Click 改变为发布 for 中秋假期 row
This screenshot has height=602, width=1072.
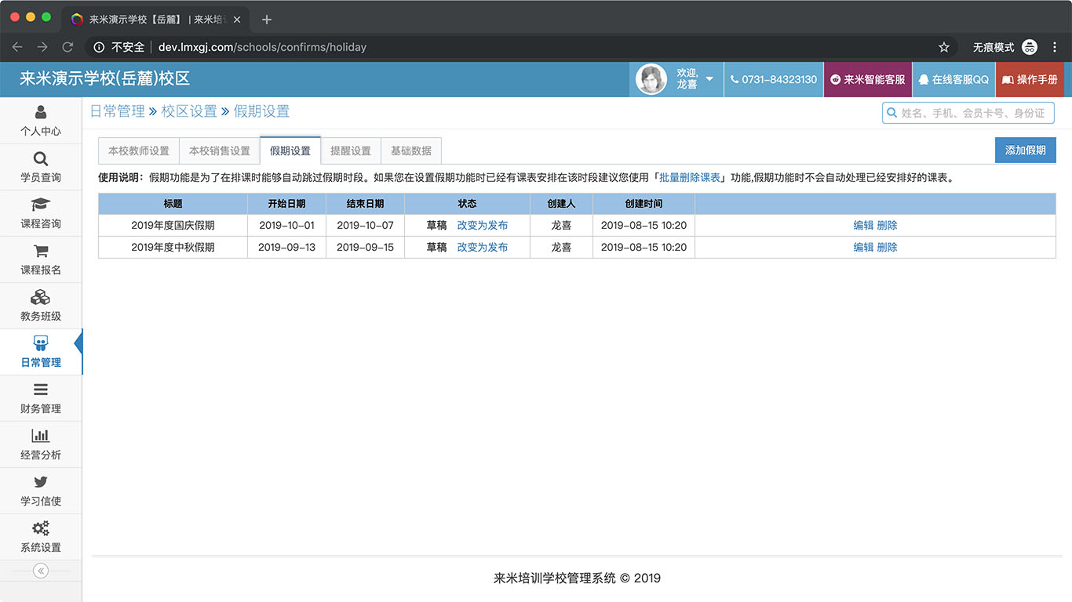(x=483, y=247)
